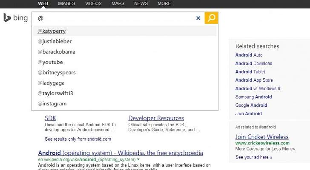Choose the @barackobama suggestion
The image size is (310, 170).
125,52
